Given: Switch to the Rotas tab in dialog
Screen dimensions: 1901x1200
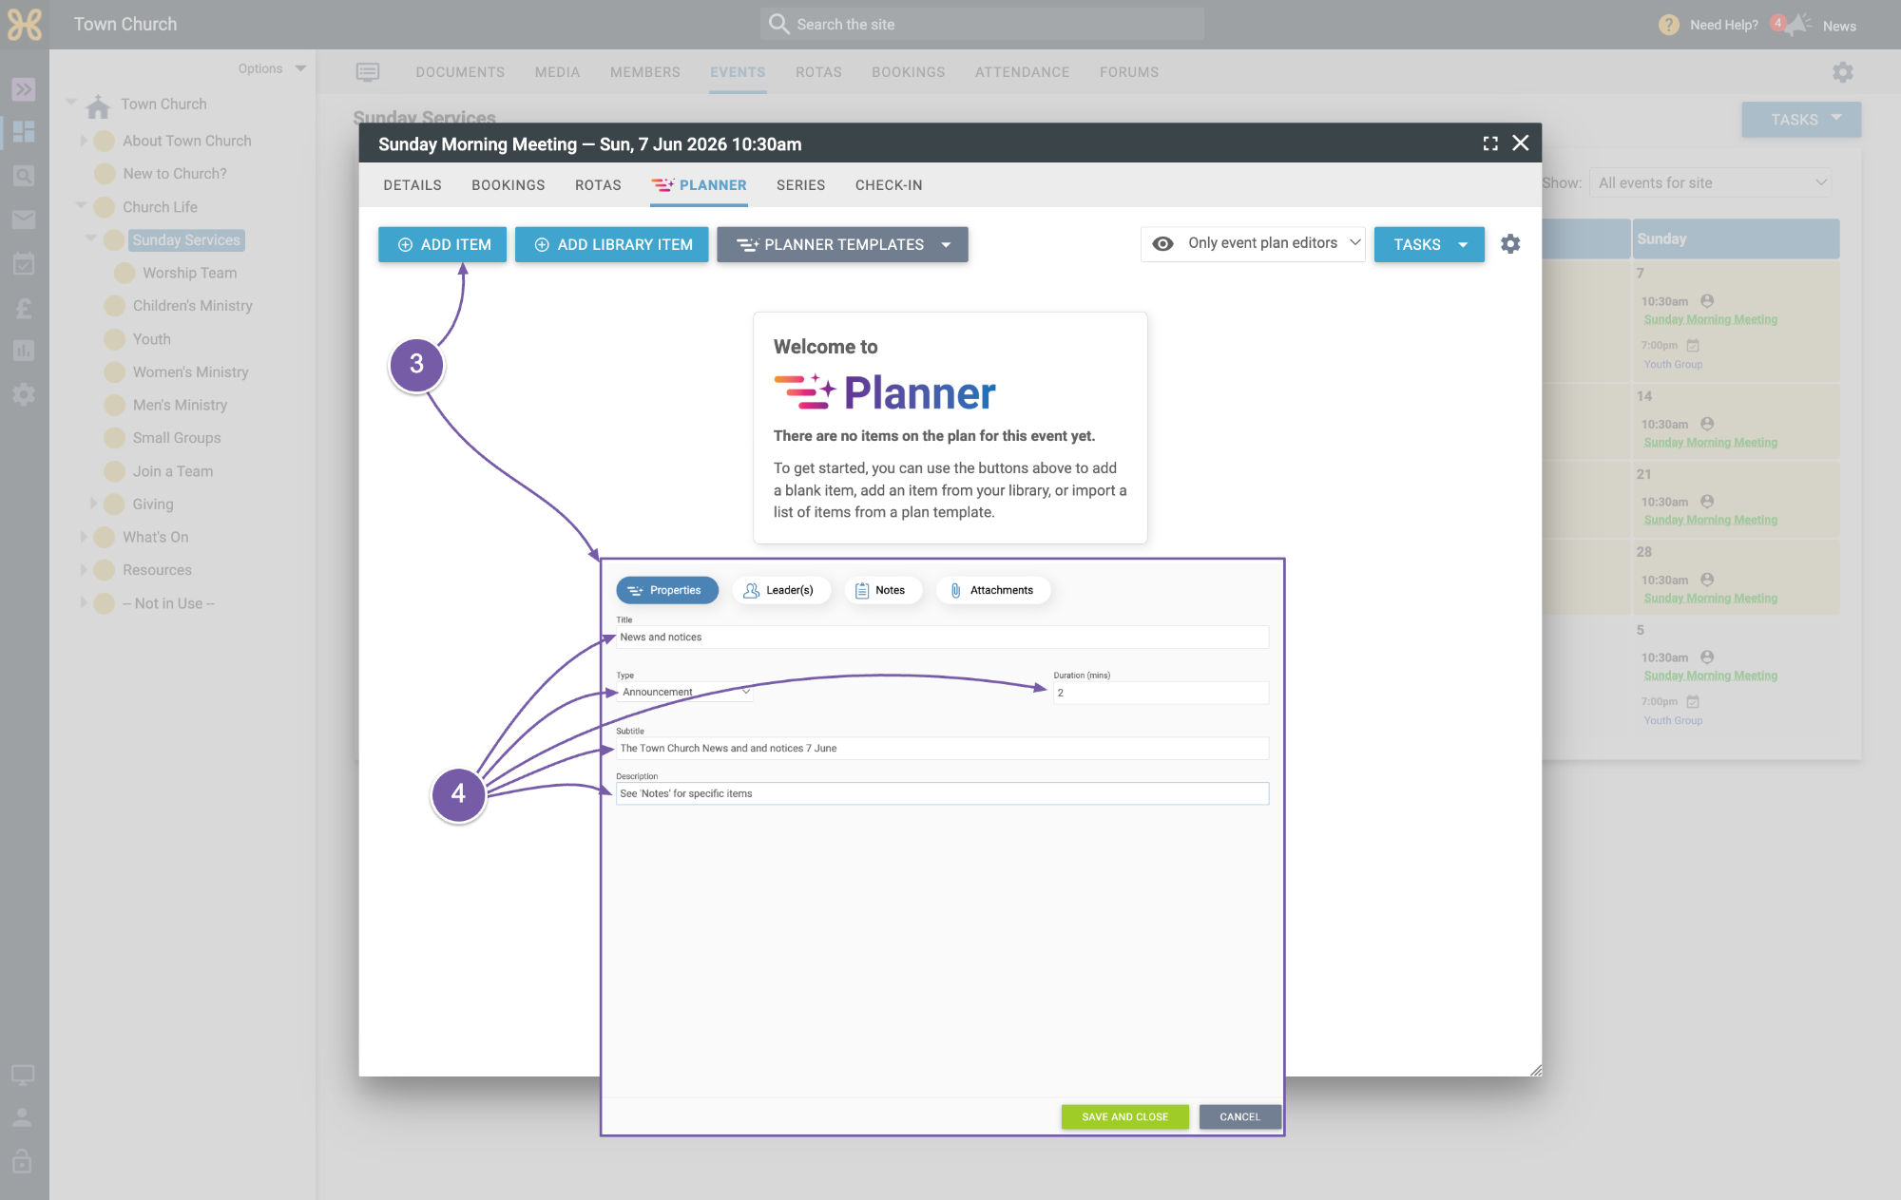Looking at the screenshot, I should point(598,185).
